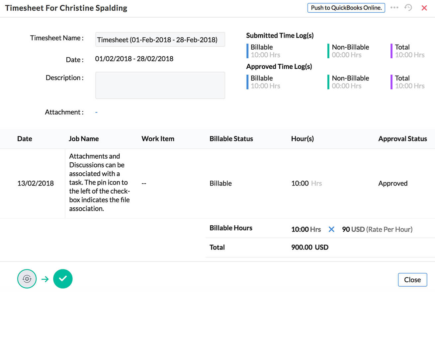Open the timesheet history clock icon

pyautogui.click(x=408, y=8)
